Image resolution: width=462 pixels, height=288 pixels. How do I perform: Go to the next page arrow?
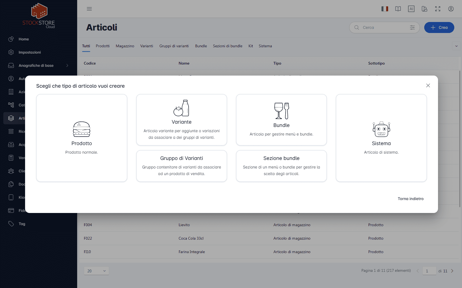click(x=452, y=271)
